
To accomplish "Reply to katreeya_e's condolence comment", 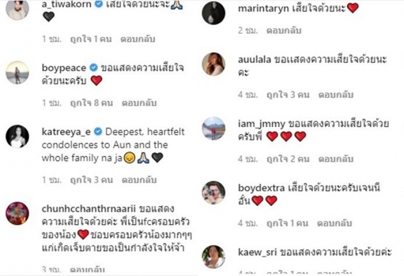I will point(139,180).
